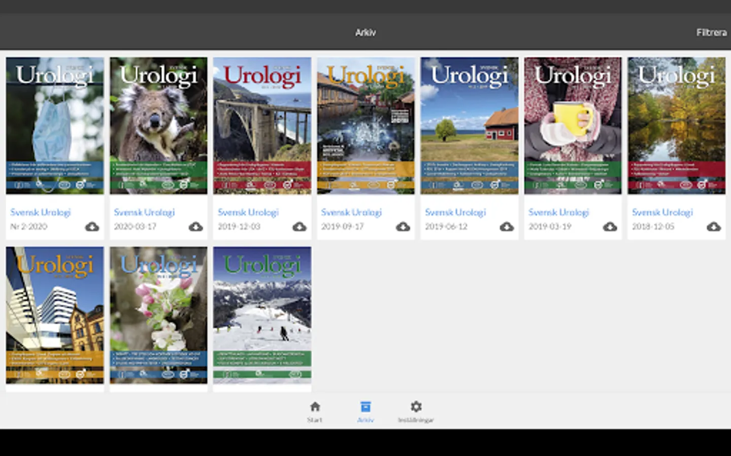731x456 pixels.
Task: Click the date text "2020-03-17"
Action: point(135,226)
